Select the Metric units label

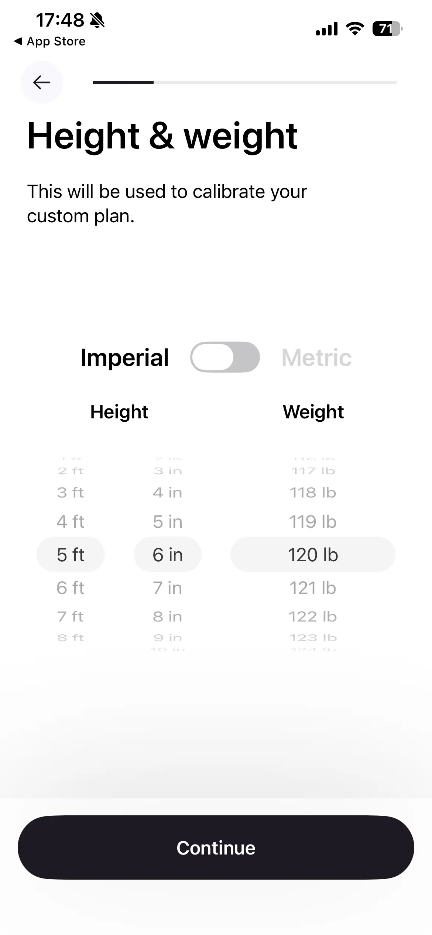(x=316, y=358)
